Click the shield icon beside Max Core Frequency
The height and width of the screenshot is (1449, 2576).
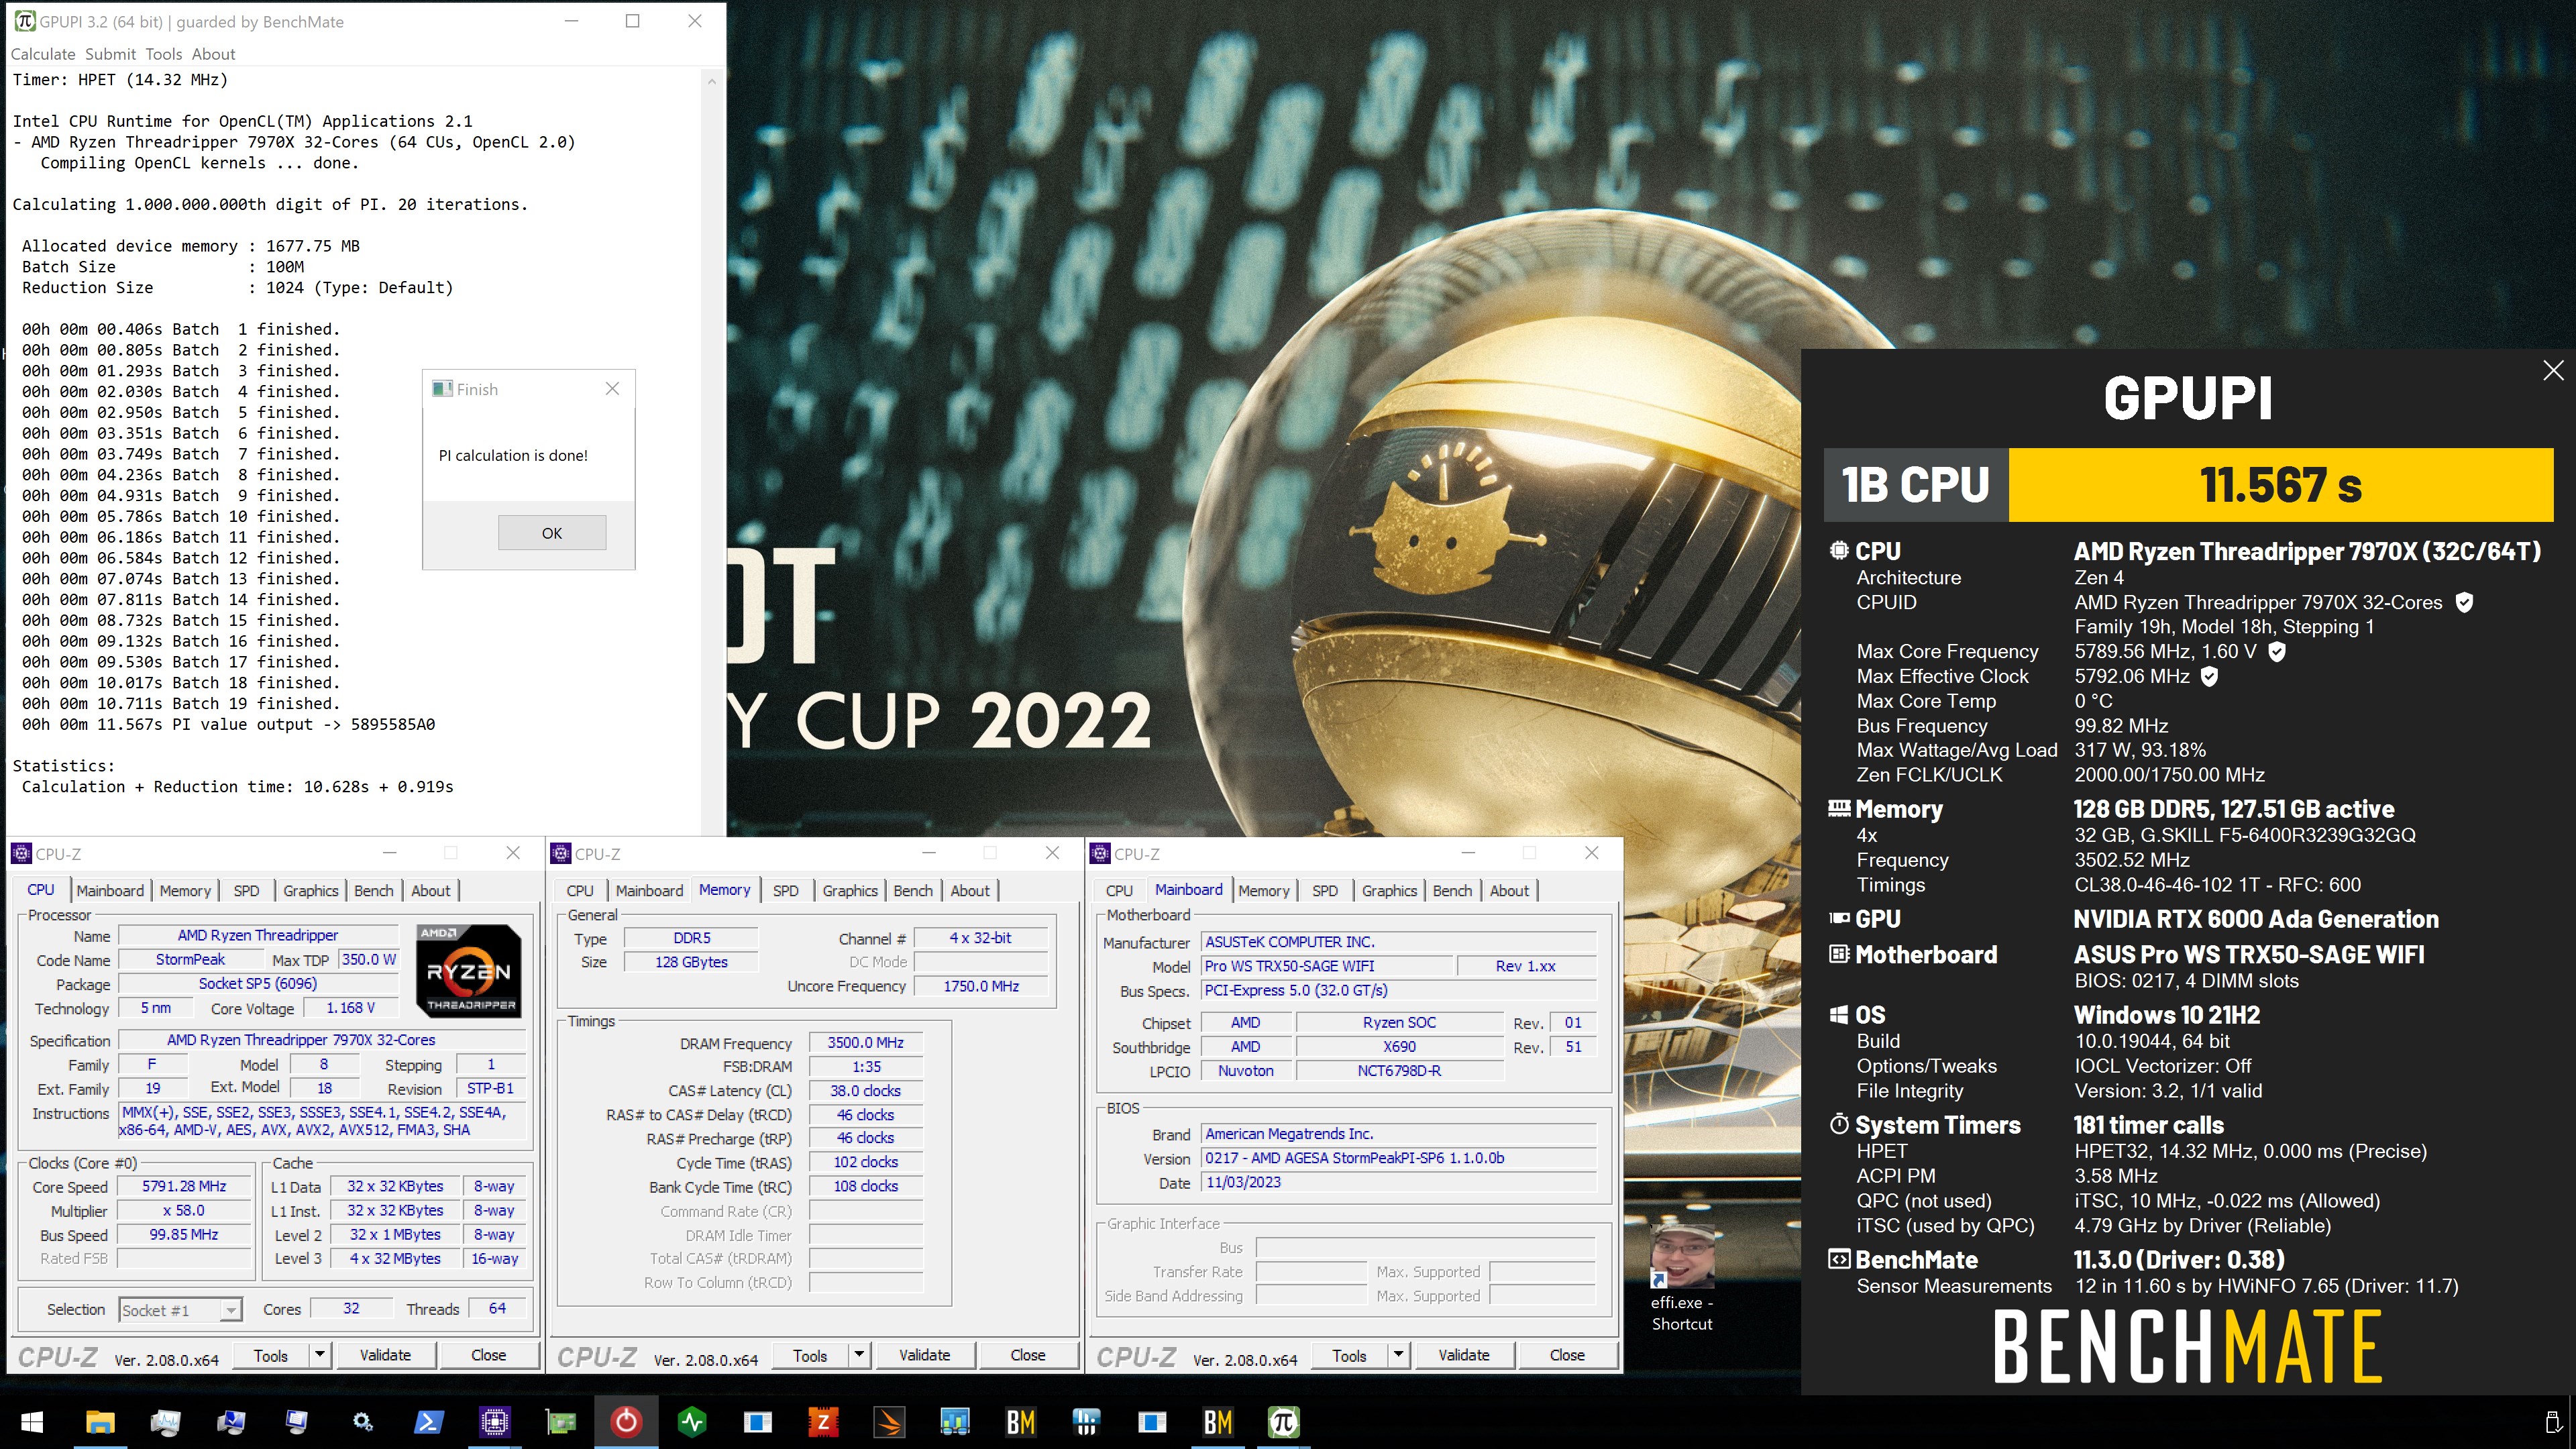tap(2277, 651)
